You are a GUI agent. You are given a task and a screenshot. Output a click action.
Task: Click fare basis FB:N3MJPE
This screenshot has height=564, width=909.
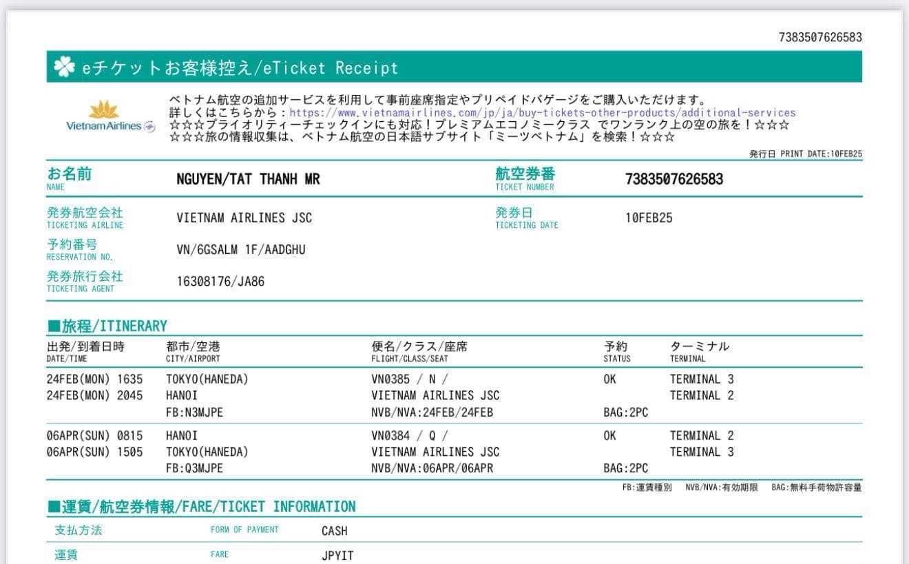[x=194, y=412]
